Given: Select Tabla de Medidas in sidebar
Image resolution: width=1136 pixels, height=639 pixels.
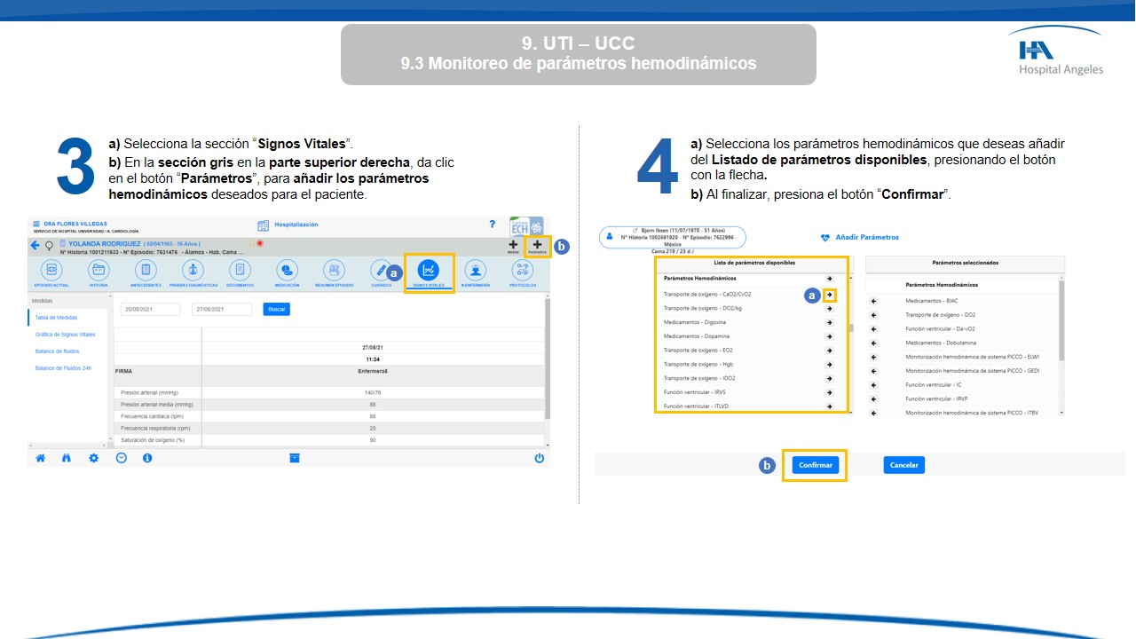Looking at the screenshot, I should pos(56,317).
